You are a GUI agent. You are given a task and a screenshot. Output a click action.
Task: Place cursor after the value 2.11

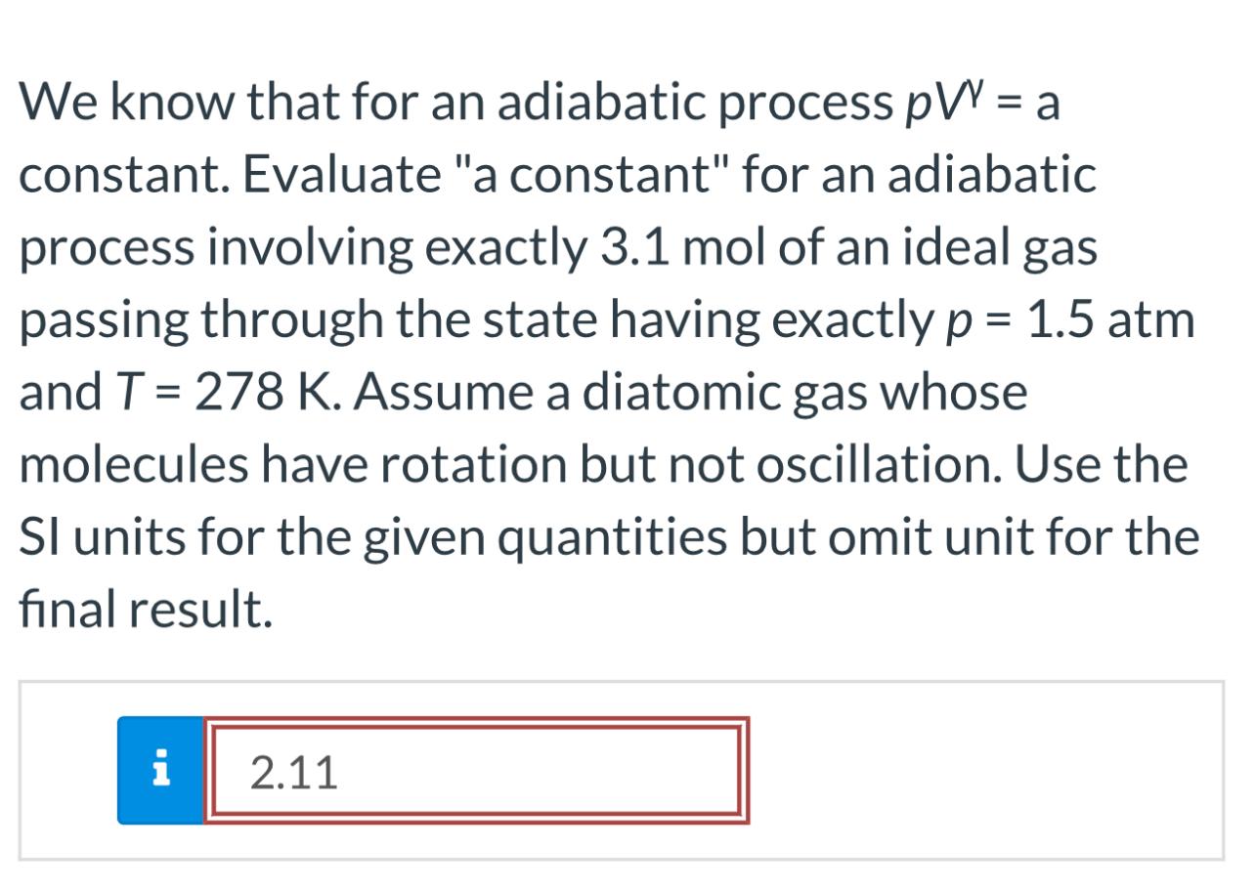coord(342,771)
